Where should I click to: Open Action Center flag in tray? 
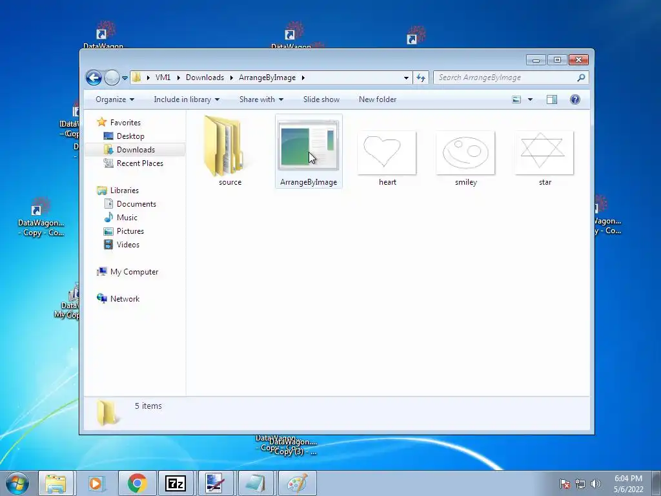tap(564, 484)
